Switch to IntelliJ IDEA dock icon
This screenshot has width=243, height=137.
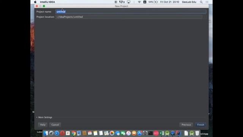[x=178, y=133]
